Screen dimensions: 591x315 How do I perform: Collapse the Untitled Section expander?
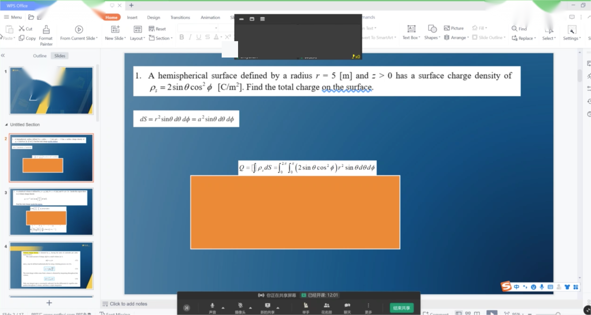coord(6,125)
